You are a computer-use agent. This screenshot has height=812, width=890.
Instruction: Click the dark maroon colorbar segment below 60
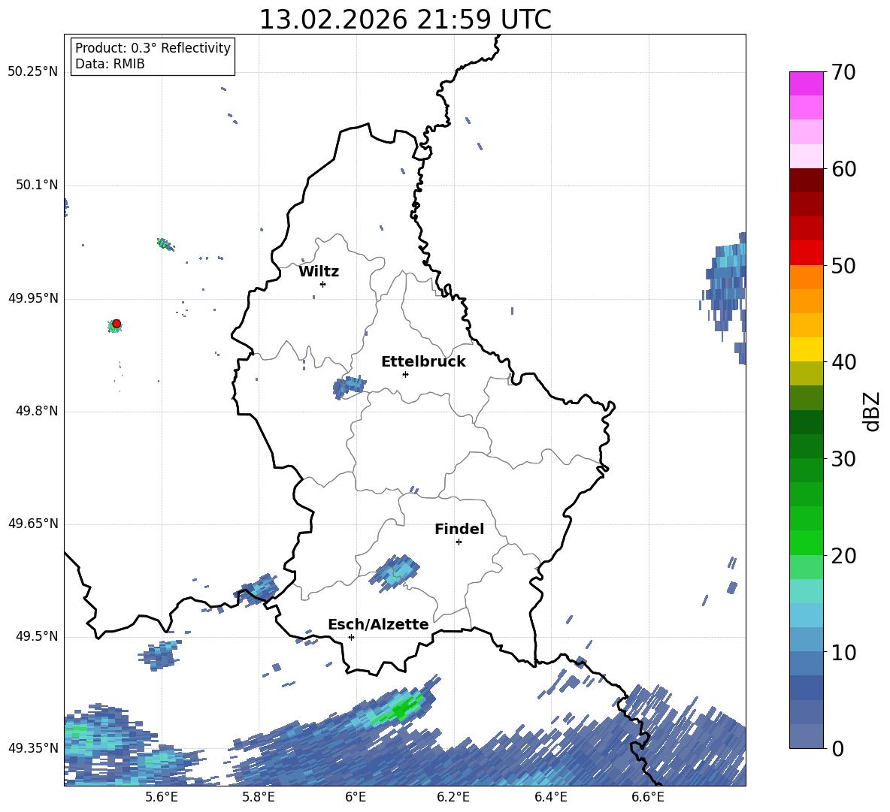(806, 180)
